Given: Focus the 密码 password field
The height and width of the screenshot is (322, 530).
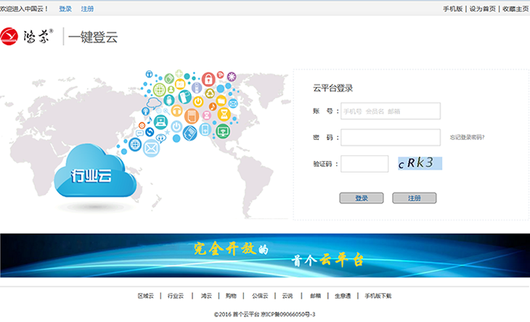Looking at the screenshot, I should [x=391, y=137].
